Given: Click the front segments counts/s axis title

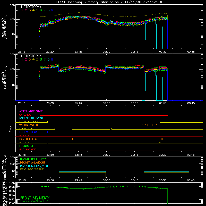Looking at the screenshot, I should click(4, 27).
